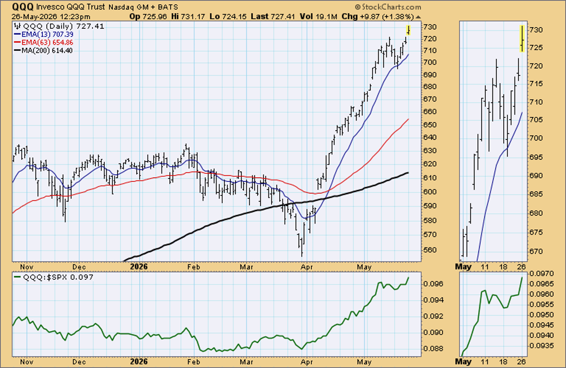
Task: Click the red EMA(63) legend line swatch
Action: pyautogui.click(x=17, y=42)
